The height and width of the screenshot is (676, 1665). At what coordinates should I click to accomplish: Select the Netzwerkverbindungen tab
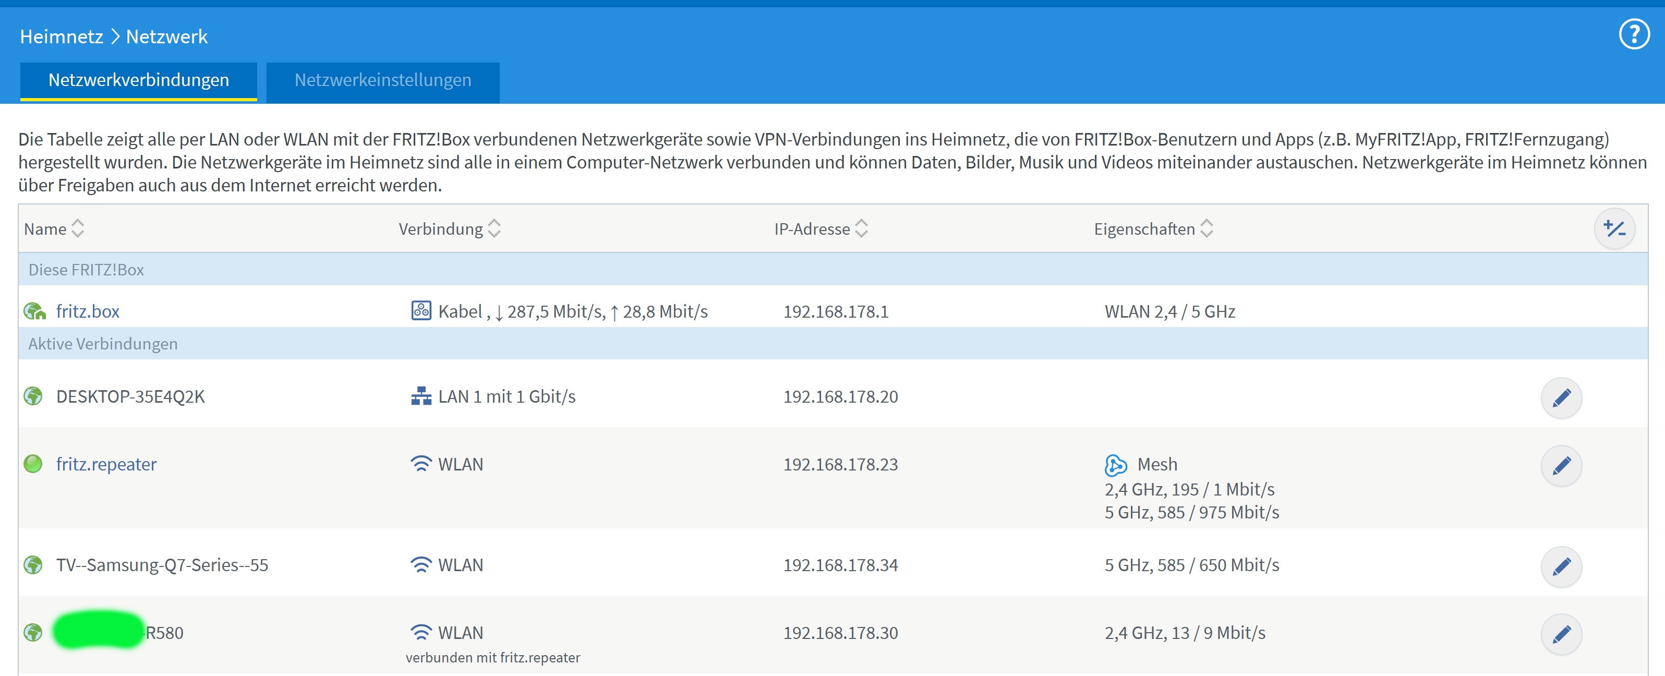138,81
